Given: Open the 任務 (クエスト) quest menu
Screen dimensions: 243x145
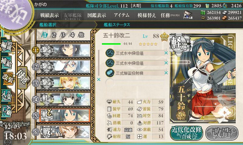Looking at the screenshot, I should (x=170, y=15).
